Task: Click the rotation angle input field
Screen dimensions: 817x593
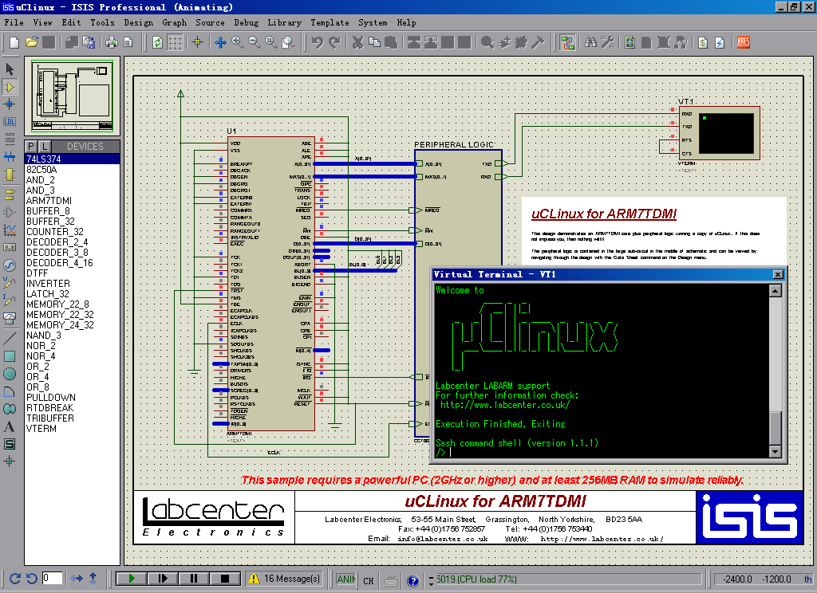Action: (52, 579)
